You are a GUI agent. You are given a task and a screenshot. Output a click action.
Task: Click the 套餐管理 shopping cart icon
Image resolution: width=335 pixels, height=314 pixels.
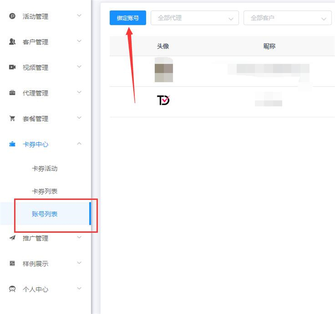[x=12, y=118]
